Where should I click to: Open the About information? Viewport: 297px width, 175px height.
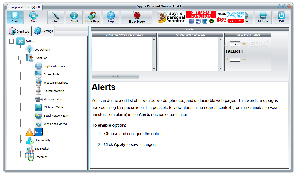(x=74, y=17)
